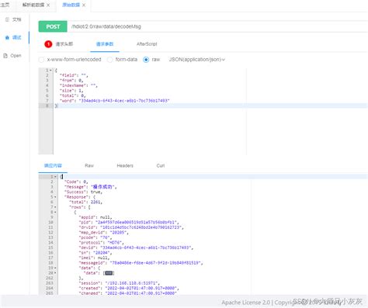Screen dimensions: 368x308
Task: Switch to the 原始数据 tab
Action: (71, 5)
